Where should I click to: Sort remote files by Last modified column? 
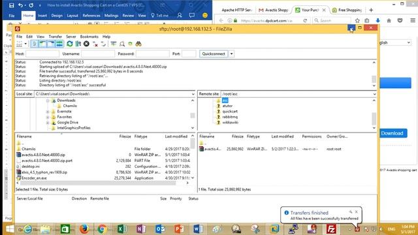tap(282, 136)
